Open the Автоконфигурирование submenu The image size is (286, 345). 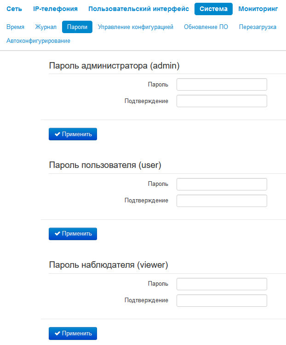[39, 41]
